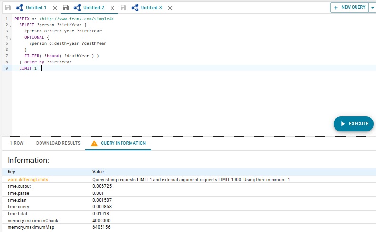Open the 1 ROW results tab
The height and width of the screenshot is (232, 376).
(17, 143)
